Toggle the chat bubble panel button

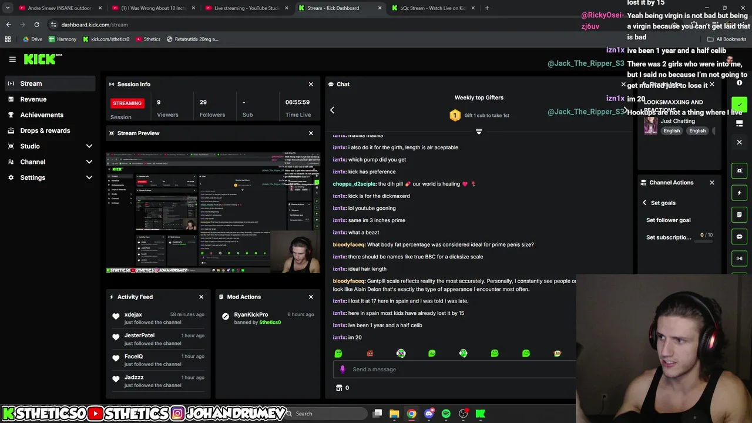click(x=740, y=237)
